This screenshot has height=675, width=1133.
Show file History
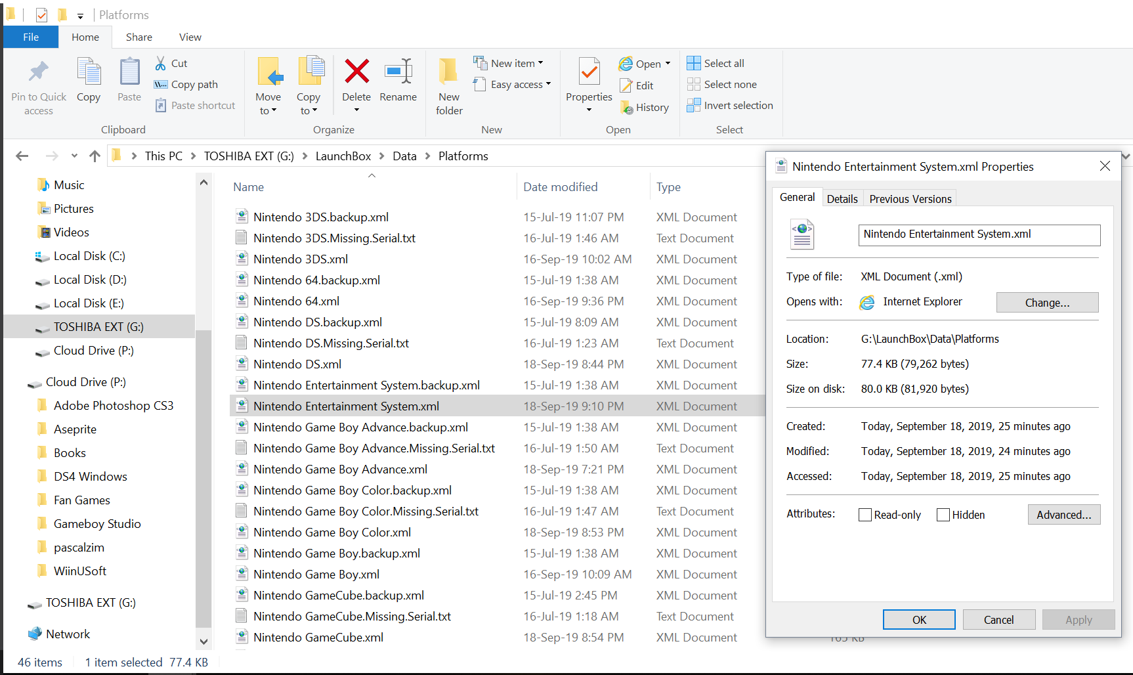645,108
